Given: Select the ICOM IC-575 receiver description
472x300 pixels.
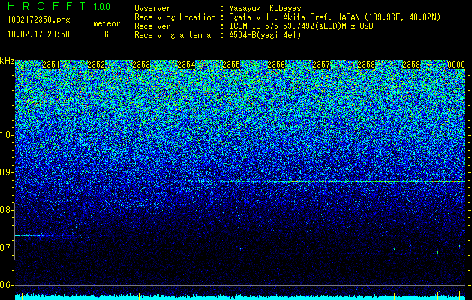Looking at the screenshot, I should click(301, 26).
